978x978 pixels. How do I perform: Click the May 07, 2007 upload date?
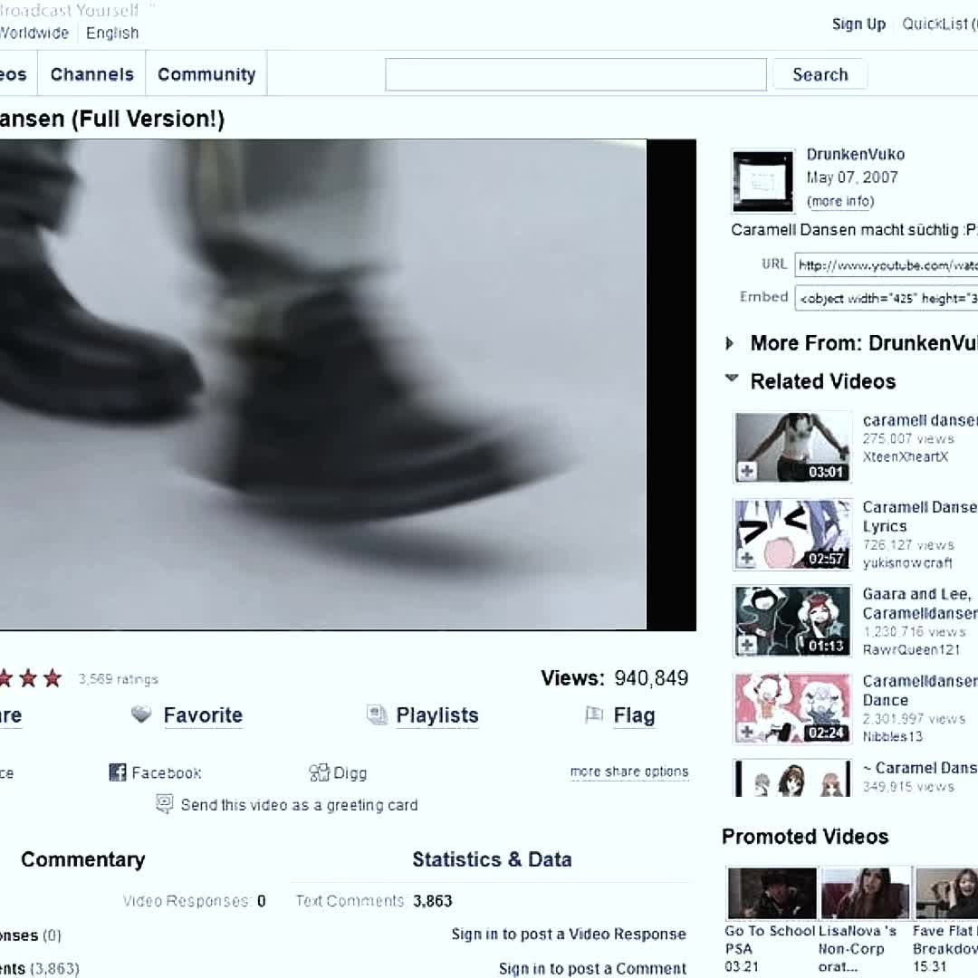(852, 177)
